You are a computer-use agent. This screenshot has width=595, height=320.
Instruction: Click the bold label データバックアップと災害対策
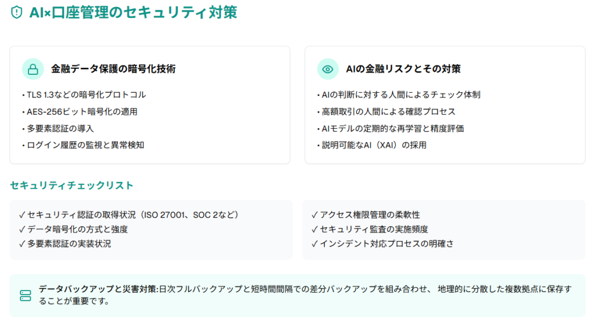[98, 289]
